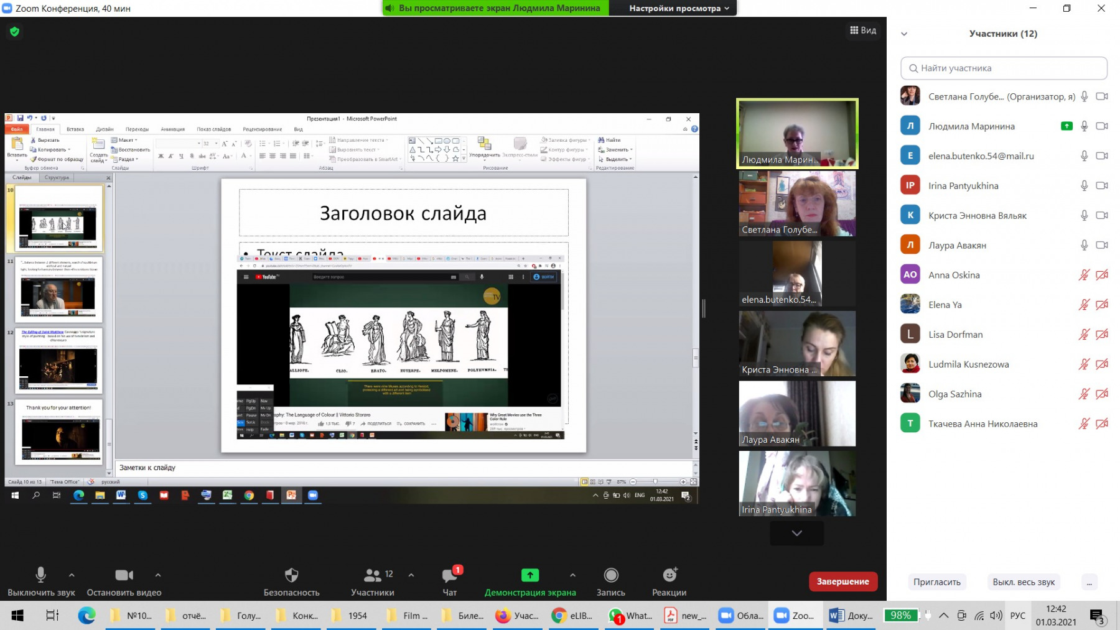Open Анимация tab in shared PowerPoint

click(172, 129)
